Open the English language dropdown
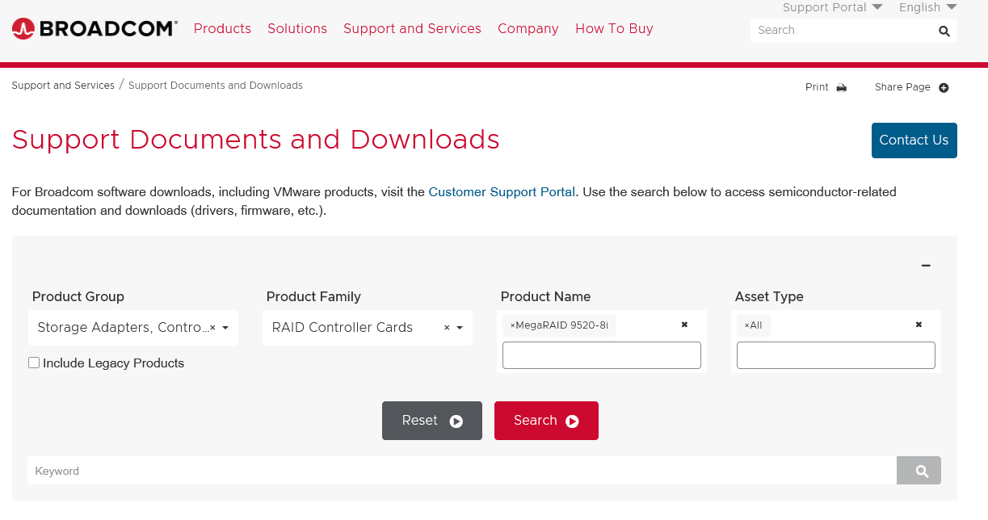This screenshot has height=520, width=988. coord(927,7)
